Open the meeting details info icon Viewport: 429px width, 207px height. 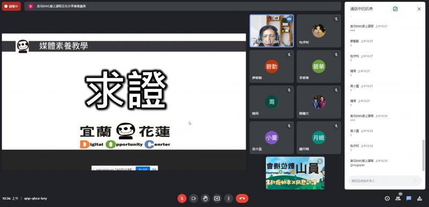pos(387,198)
